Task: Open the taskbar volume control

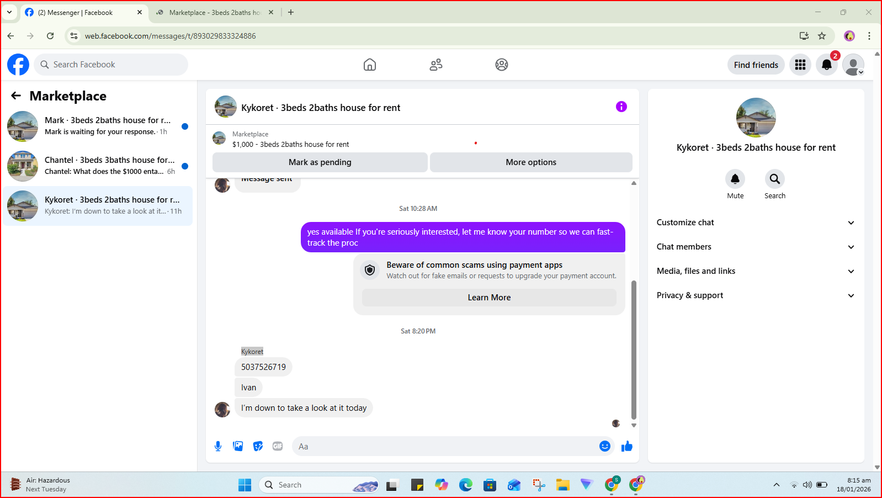Action: (x=807, y=485)
